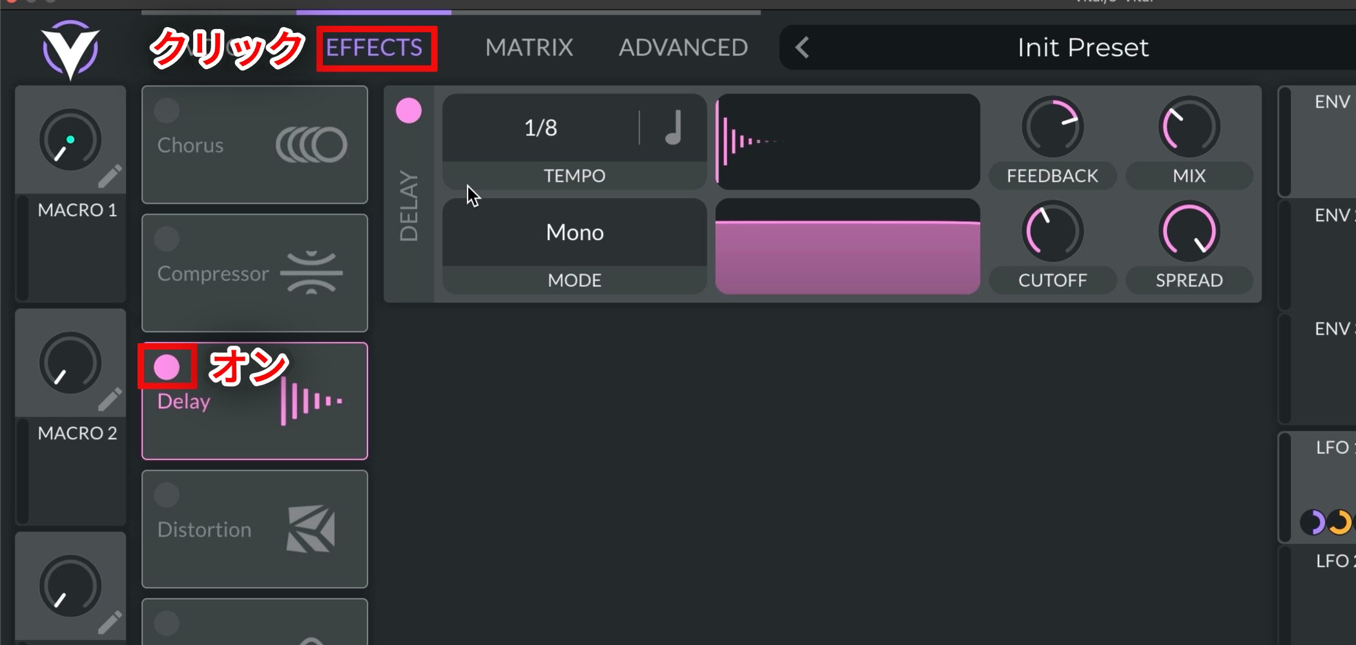Open the ADVANCED tab
The image size is (1356, 645).
point(683,47)
